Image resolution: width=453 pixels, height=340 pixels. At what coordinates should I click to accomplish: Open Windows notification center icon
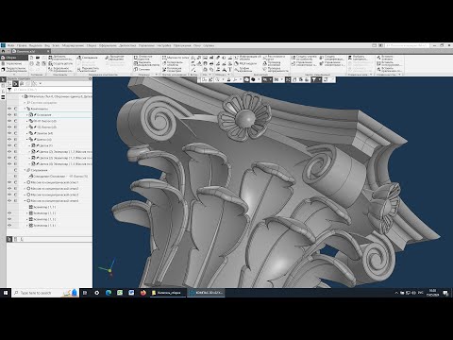pos(445,293)
